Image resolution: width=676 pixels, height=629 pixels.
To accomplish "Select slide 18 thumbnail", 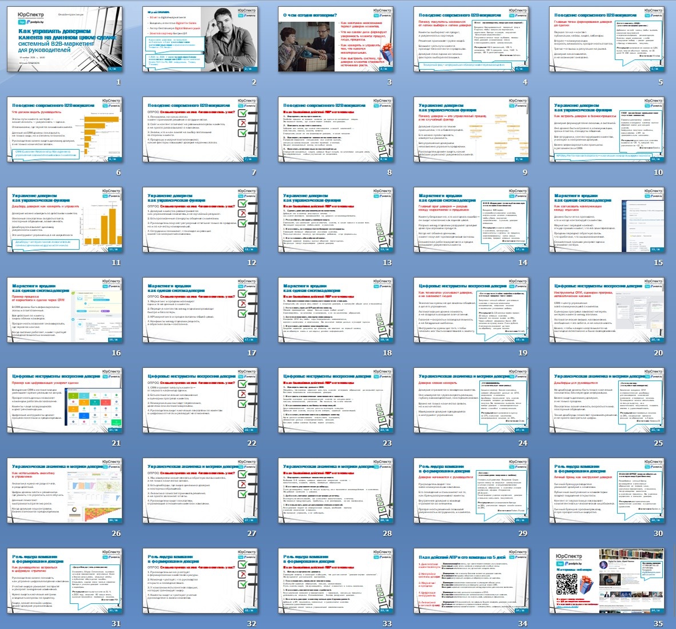I will click(336, 310).
